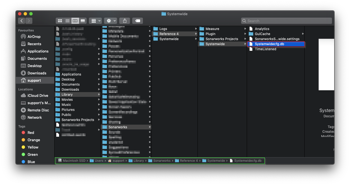The width and height of the screenshot is (350, 185).
Task: Expand the Pictures folder arrow
Action: point(99,109)
